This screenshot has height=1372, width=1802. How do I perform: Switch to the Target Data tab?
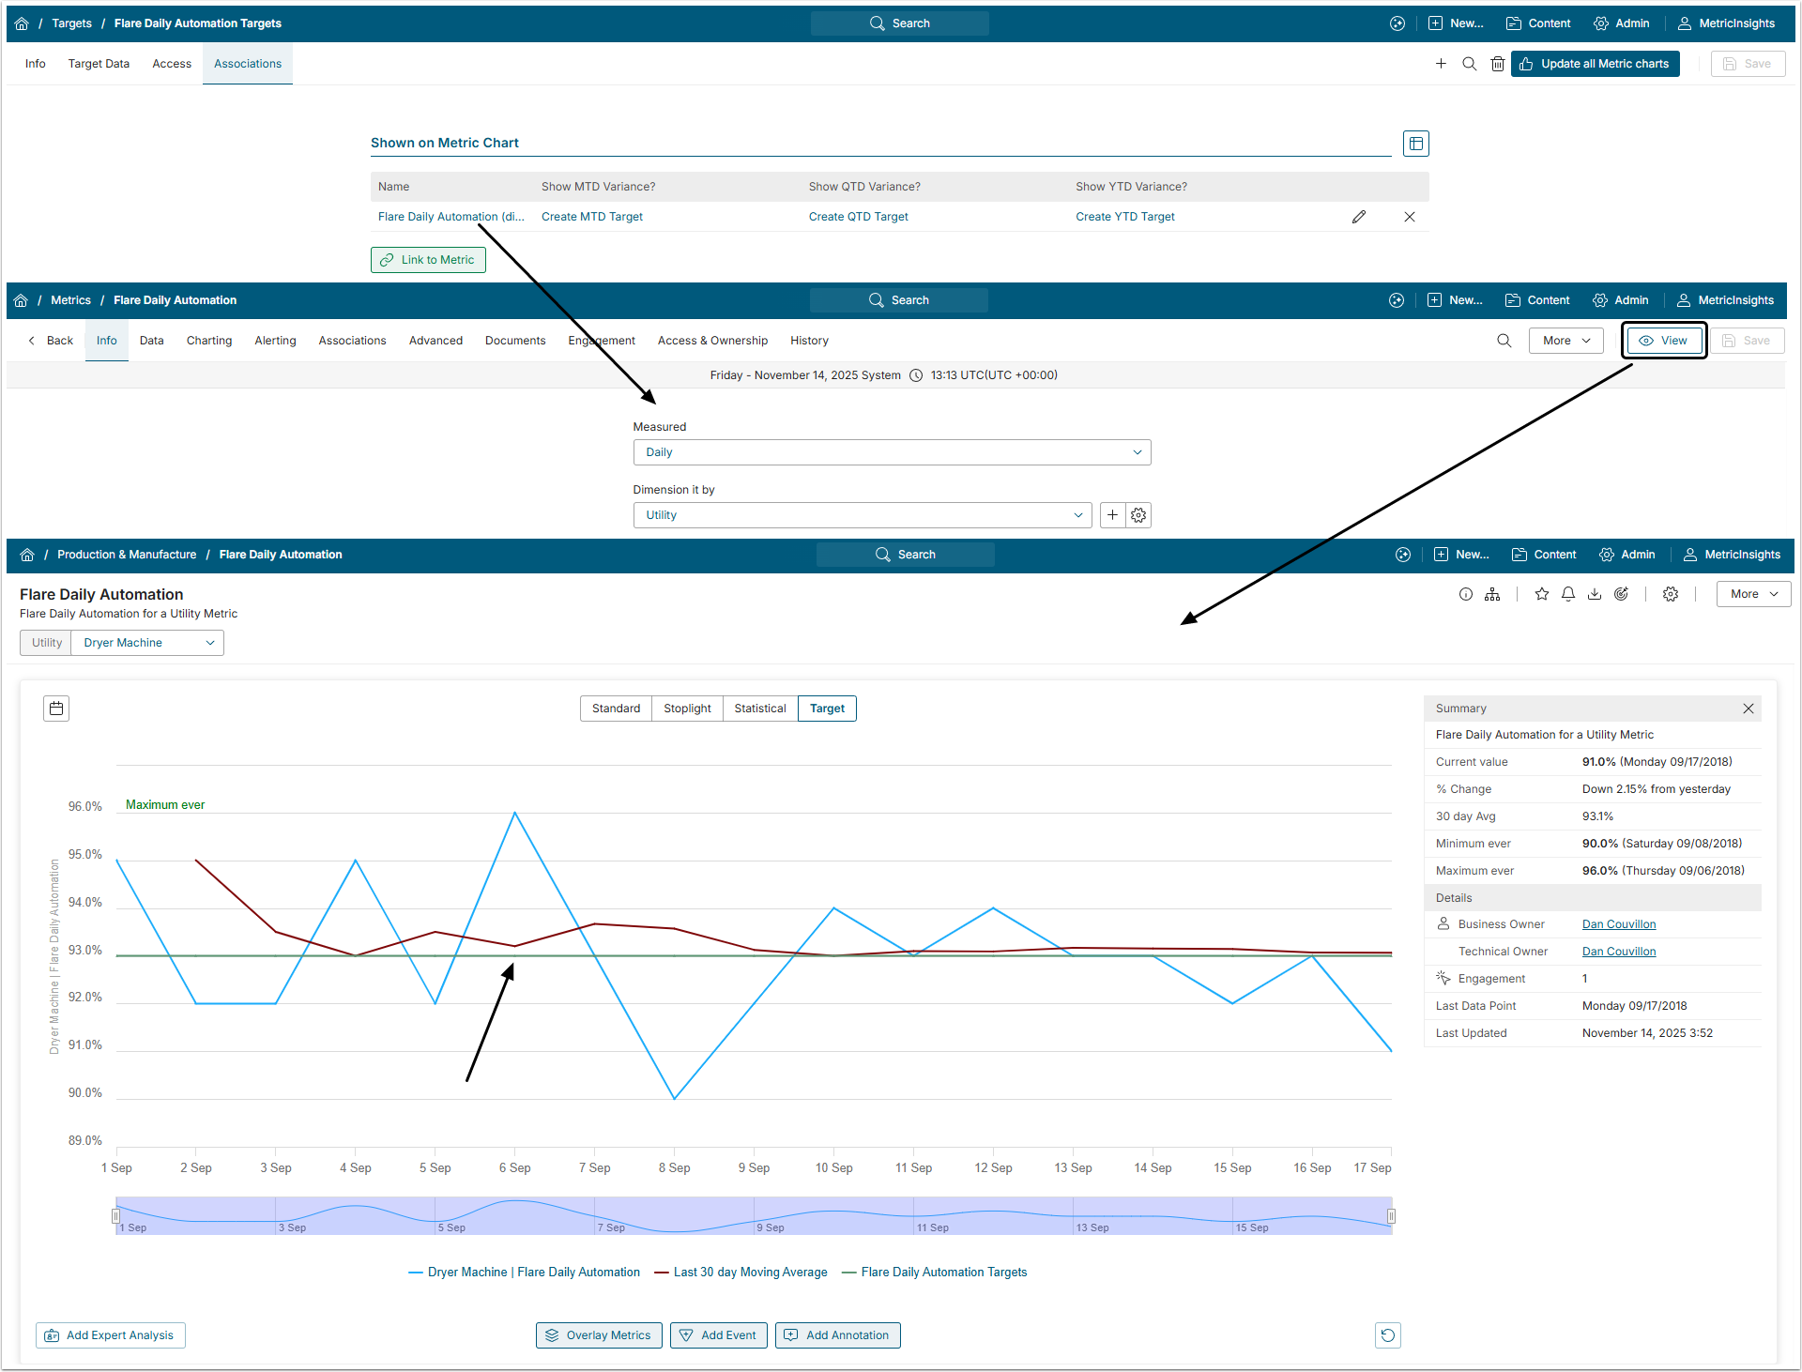pos(99,64)
